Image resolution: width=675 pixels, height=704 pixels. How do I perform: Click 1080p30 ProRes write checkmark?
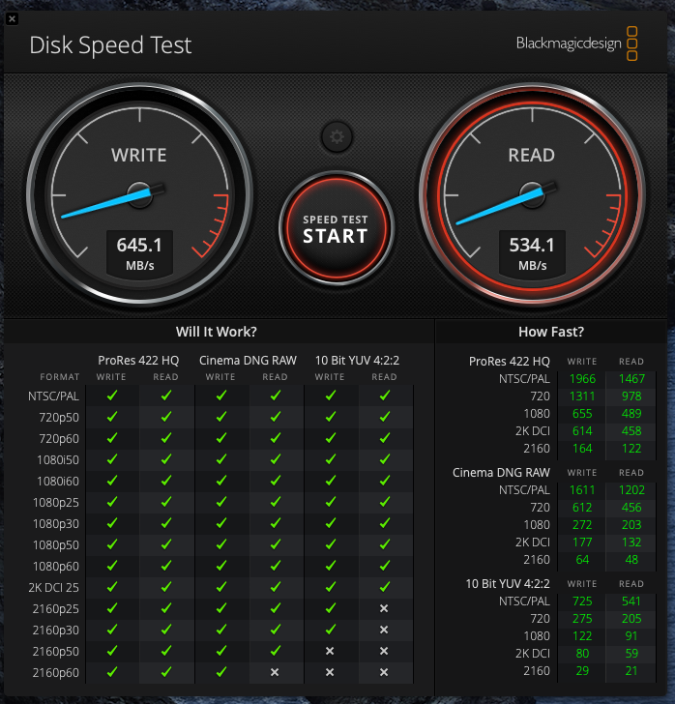point(112,522)
